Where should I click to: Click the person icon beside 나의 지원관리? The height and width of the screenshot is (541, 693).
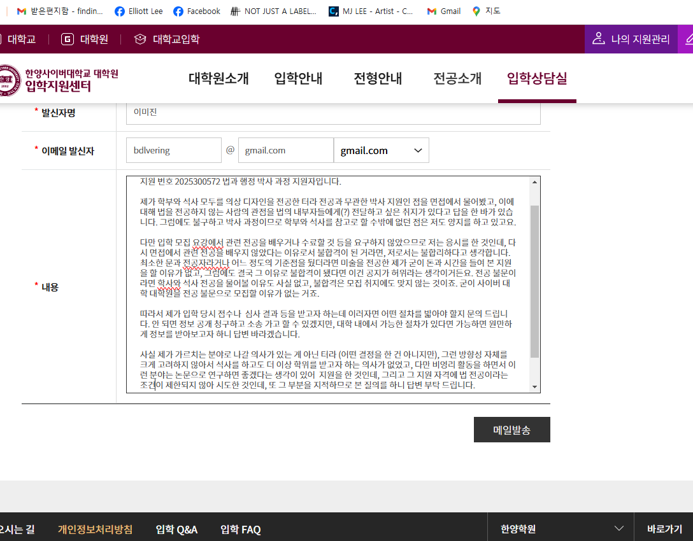(597, 39)
